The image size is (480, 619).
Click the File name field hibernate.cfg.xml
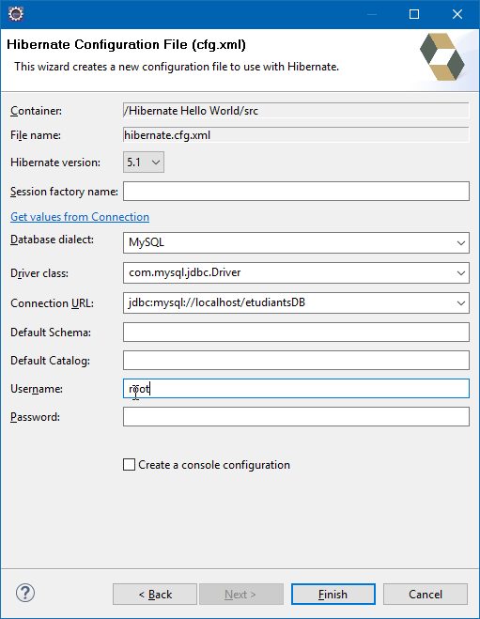(296, 135)
